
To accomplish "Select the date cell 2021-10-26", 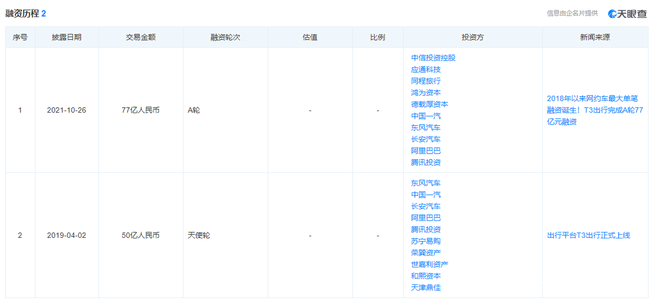I will tap(67, 110).
